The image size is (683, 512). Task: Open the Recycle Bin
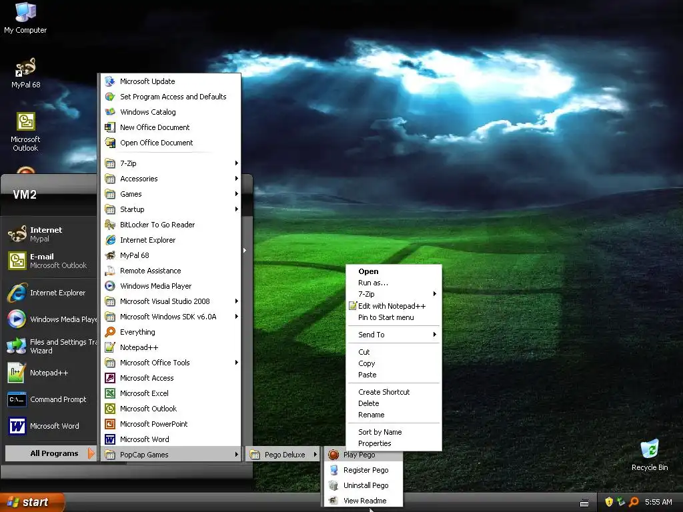(650, 455)
